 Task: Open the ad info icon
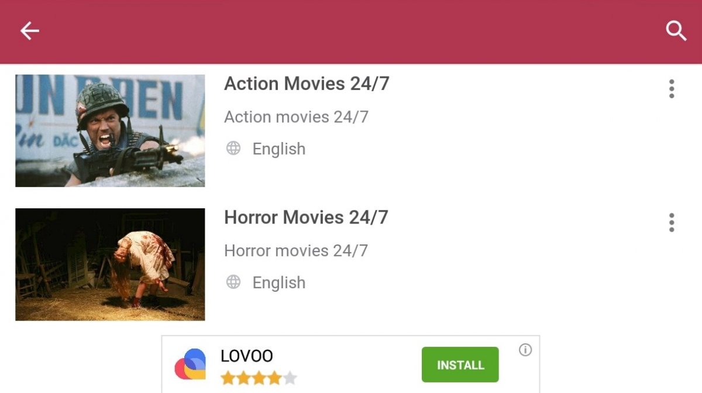[x=525, y=350]
